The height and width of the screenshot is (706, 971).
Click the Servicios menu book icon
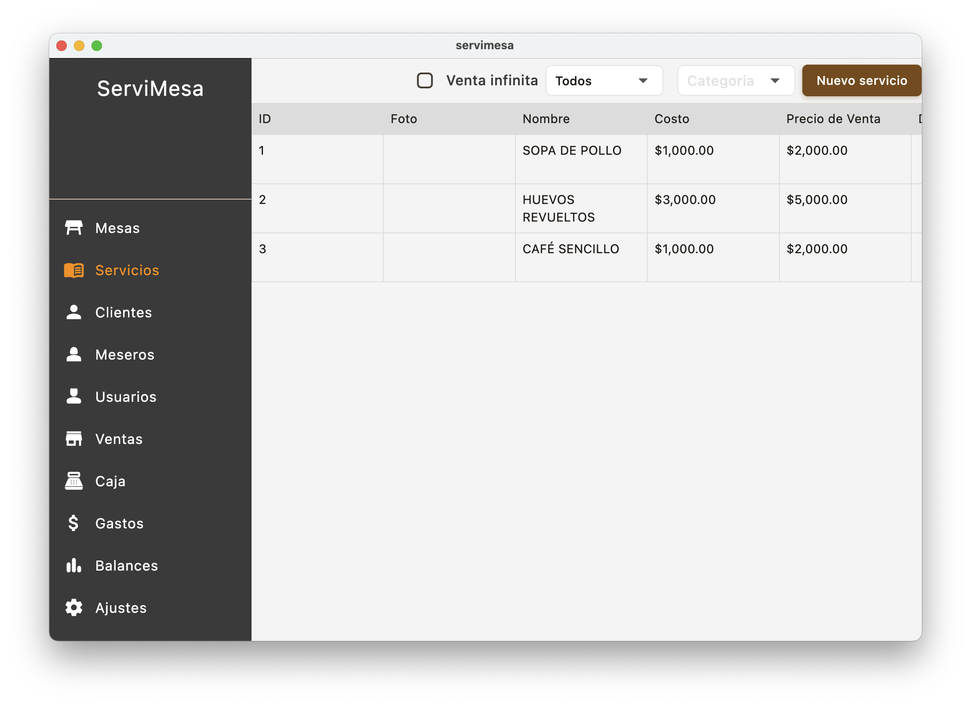point(73,270)
